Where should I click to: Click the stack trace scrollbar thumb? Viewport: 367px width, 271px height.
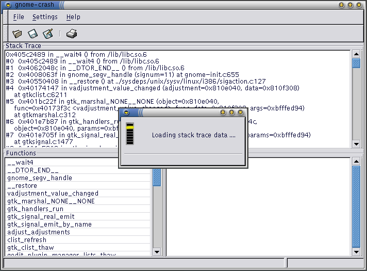[x=356, y=63]
